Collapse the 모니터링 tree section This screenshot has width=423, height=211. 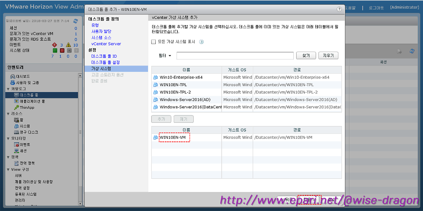click(8, 138)
